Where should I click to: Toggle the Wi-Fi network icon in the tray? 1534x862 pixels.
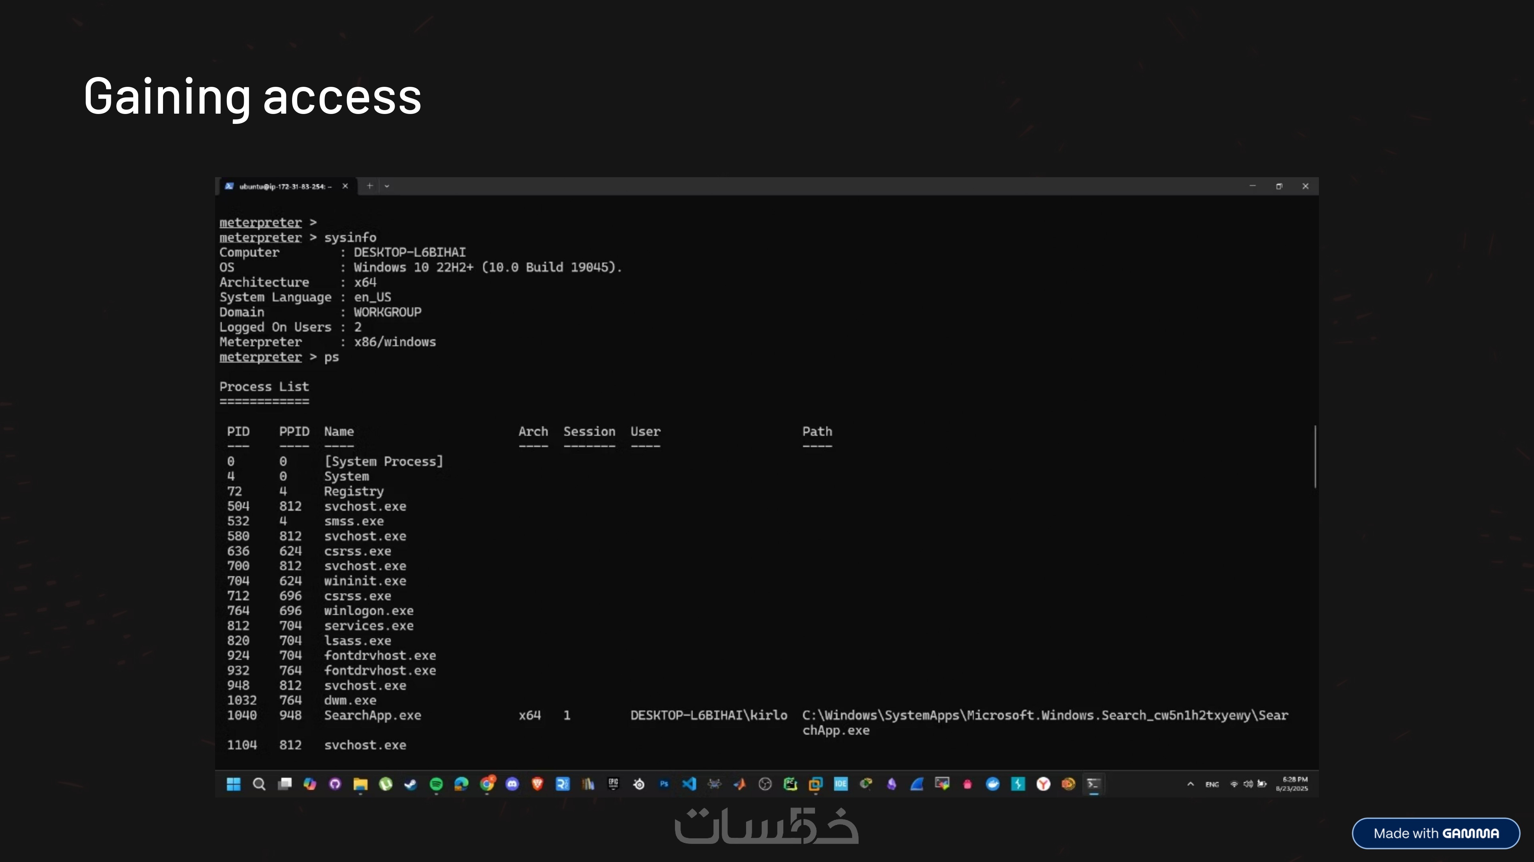1234,784
